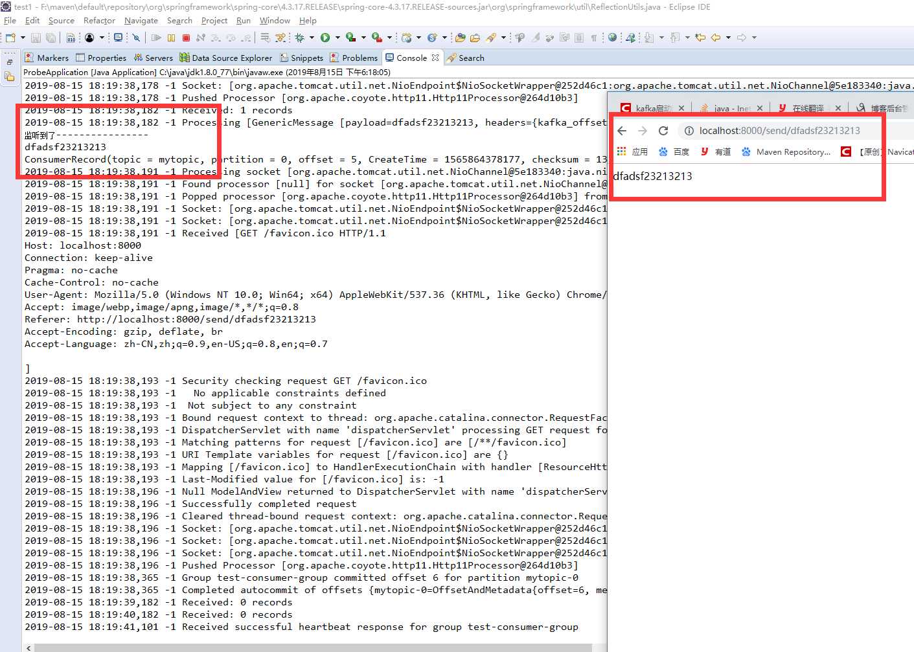
Task: Open the File menu
Action: pos(10,21)
